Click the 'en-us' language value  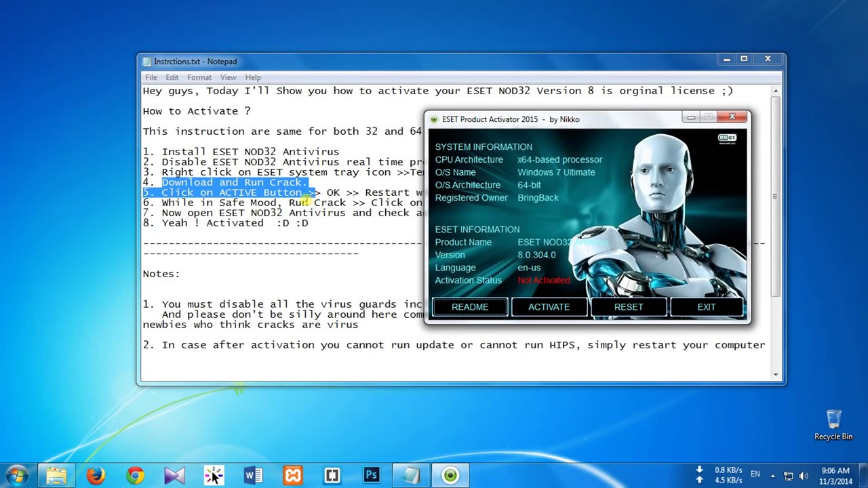(x=529, y=268)
